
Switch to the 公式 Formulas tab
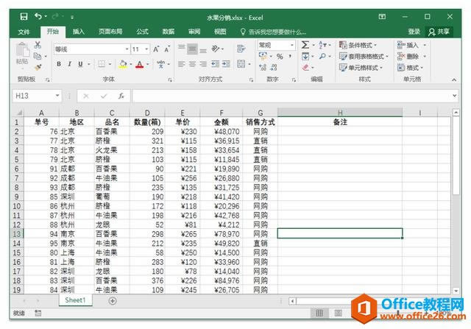click(x=142, y=32)
